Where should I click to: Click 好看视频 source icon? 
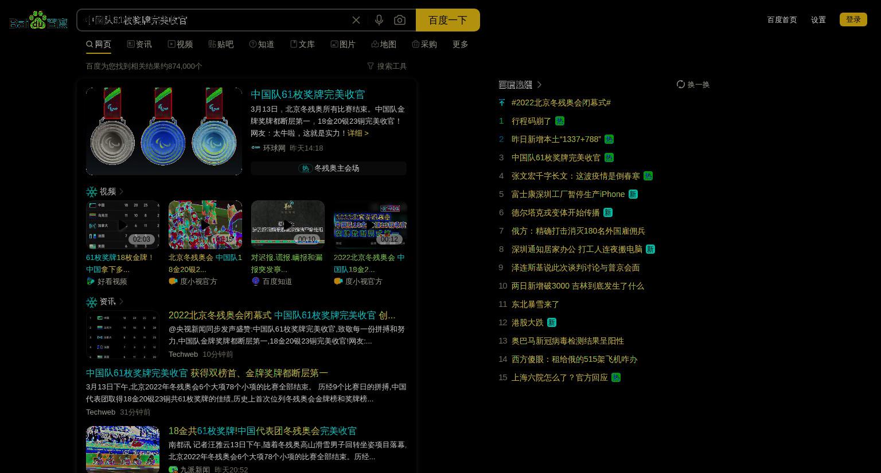[x=91, y=281]
